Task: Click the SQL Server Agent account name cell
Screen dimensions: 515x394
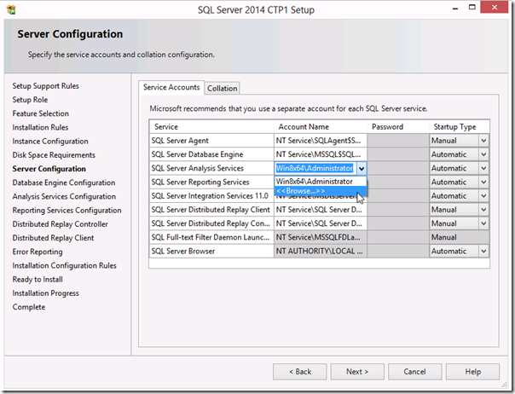Action: click(321, 141)
